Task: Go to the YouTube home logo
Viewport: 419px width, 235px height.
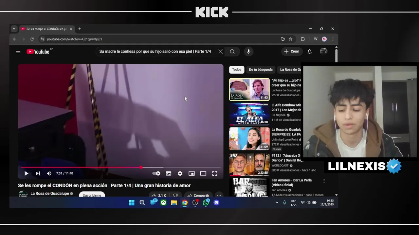Action: (x=38, y=52)
